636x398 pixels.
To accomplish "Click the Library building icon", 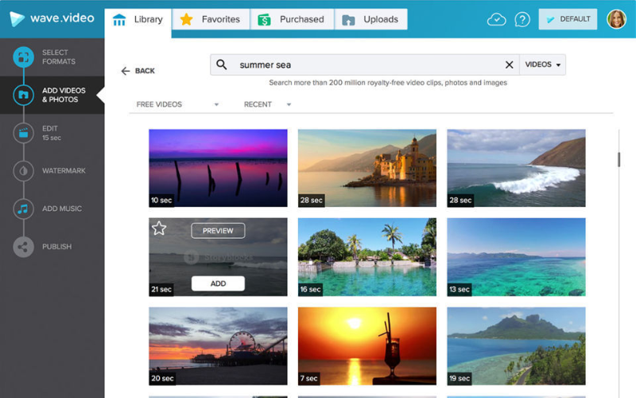I will (x=119, y=19).
